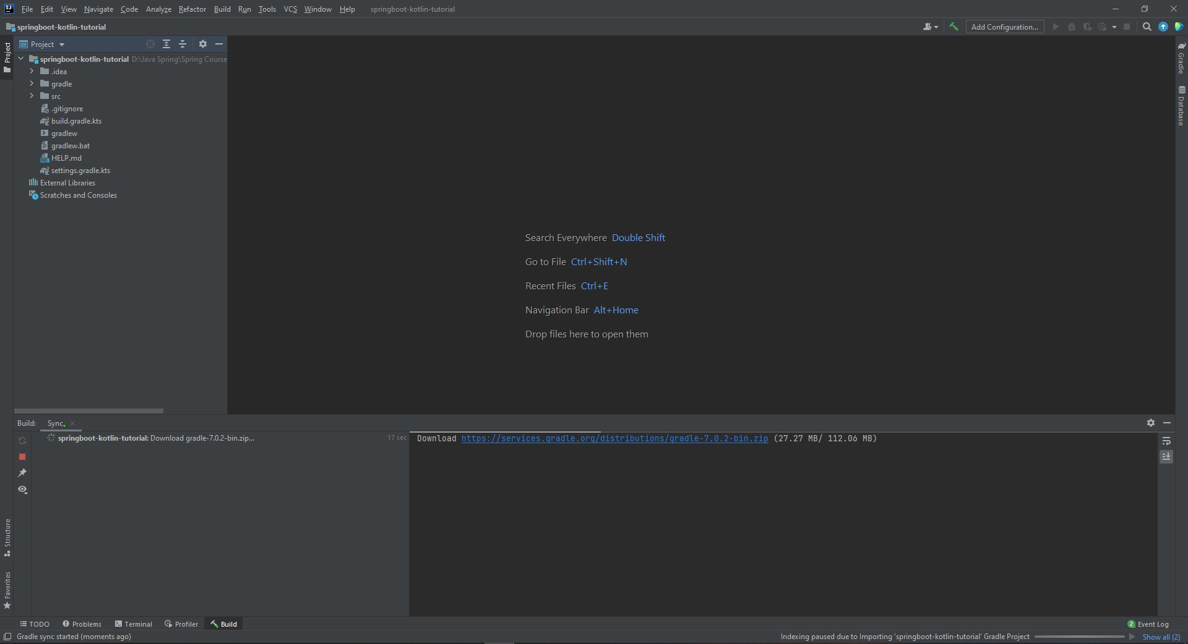Open the Gradle side tool window
Image resolution: width=1188 pixels, height=644 pixels.
tap(1181, 58)
